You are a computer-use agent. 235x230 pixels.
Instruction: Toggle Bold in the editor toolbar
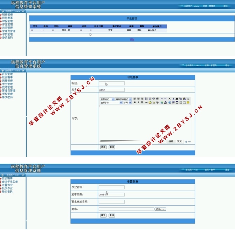click(135, 103)
